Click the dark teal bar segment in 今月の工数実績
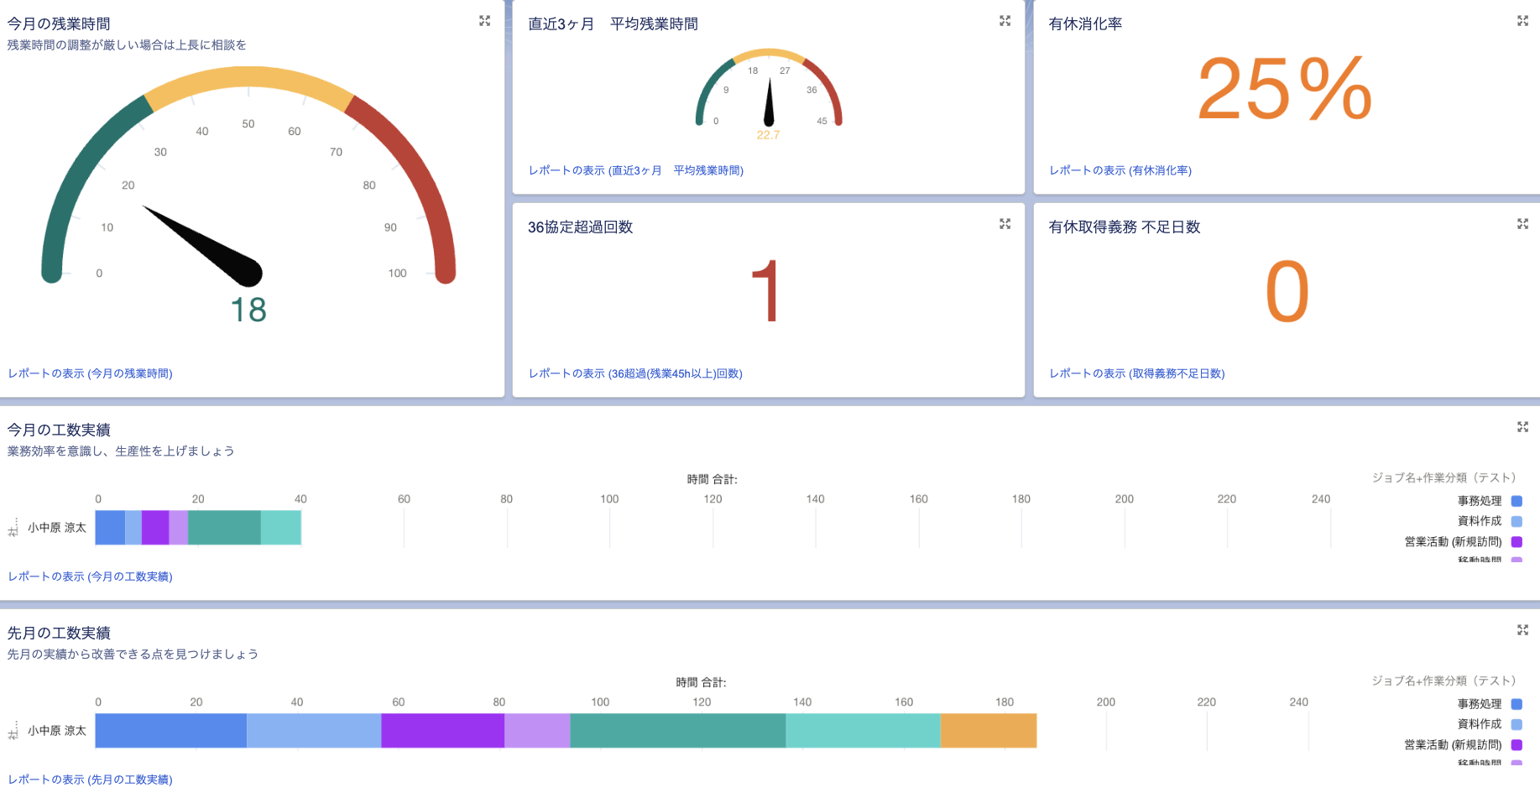 pyautogui.click(x=224, y=528)
